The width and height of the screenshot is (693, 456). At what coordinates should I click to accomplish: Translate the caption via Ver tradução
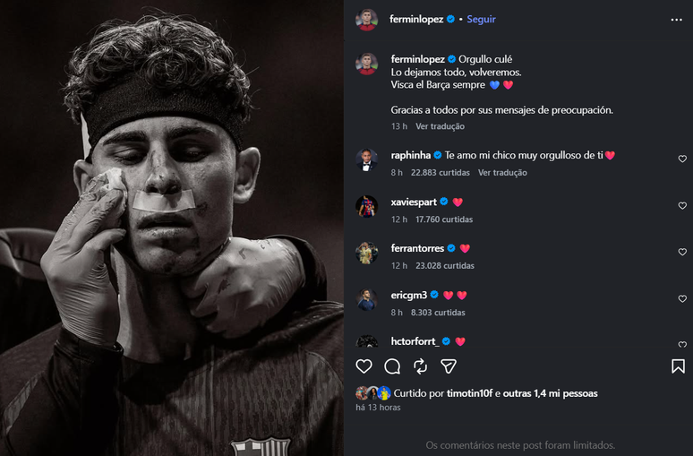(439, 126)
